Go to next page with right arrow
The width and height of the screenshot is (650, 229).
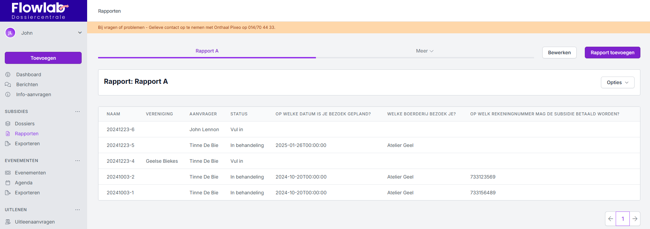(x=635, y=219)
